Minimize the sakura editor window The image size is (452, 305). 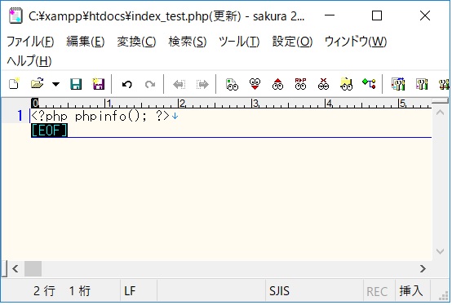coord(330,15)
